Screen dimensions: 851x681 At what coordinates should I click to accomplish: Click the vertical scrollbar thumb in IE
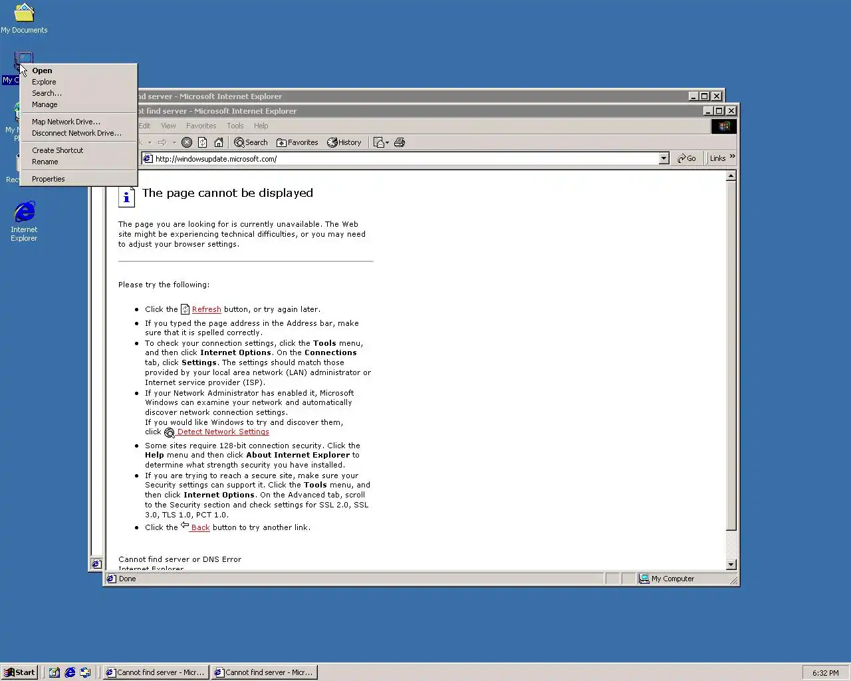[731, 356]
